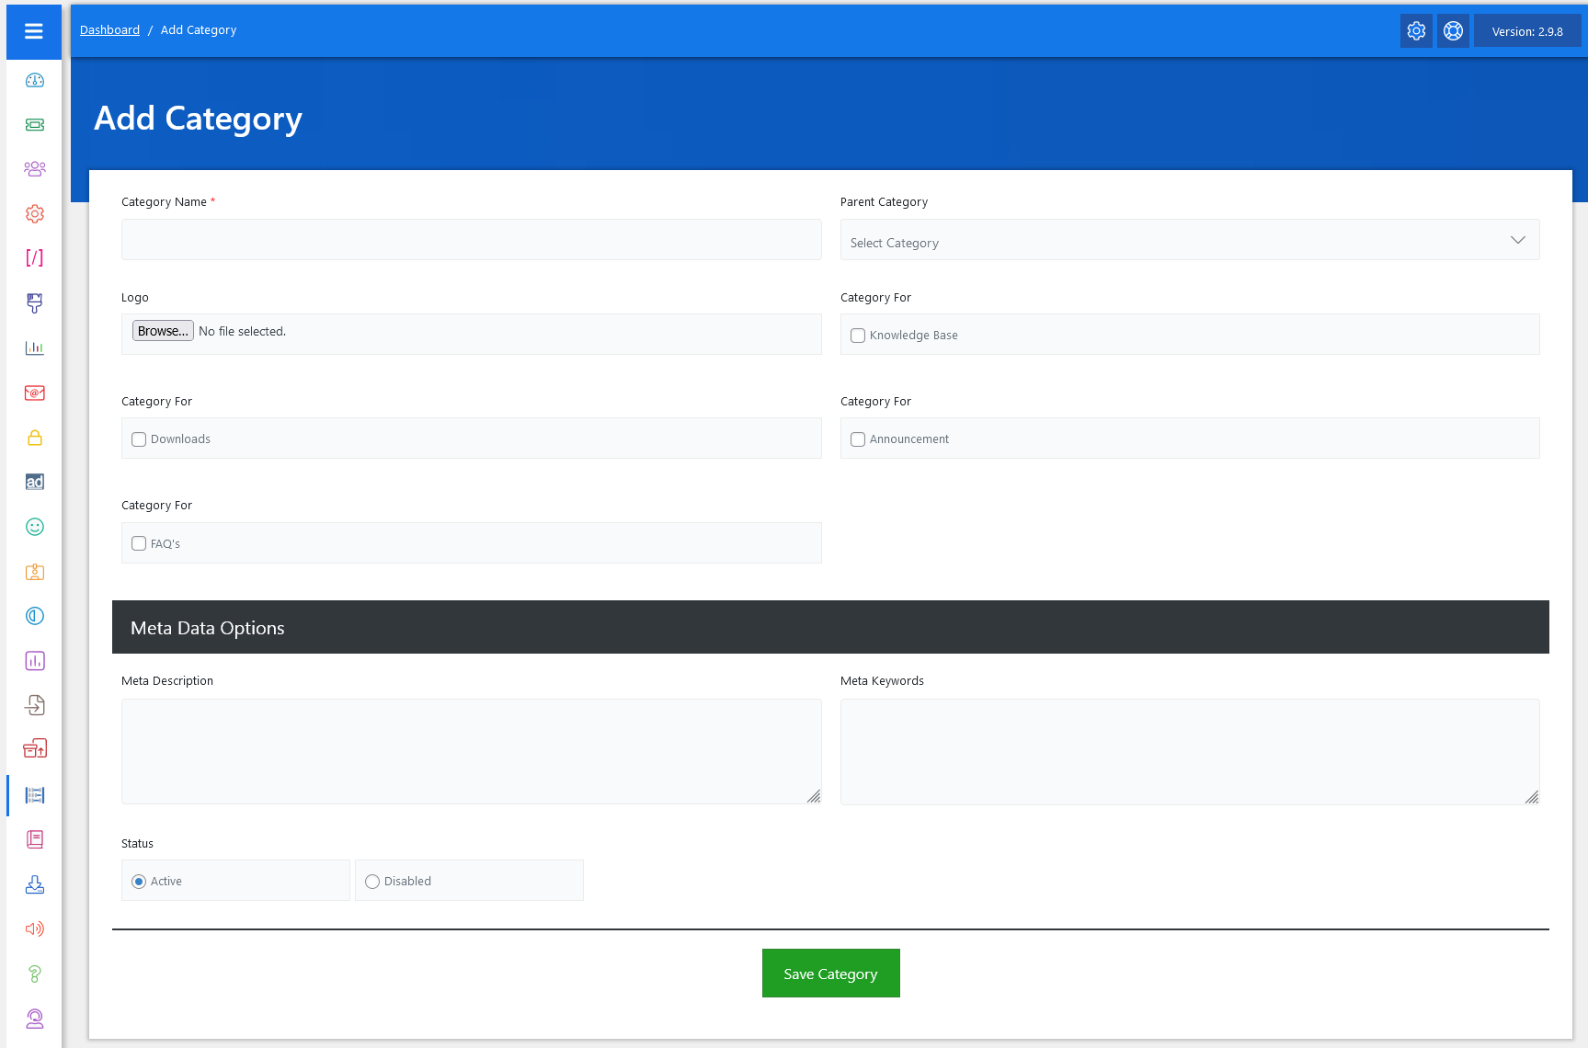Click the green question mark sidebar icon
Viewport: 1588px width, 1048px height.
coord(35,974)
